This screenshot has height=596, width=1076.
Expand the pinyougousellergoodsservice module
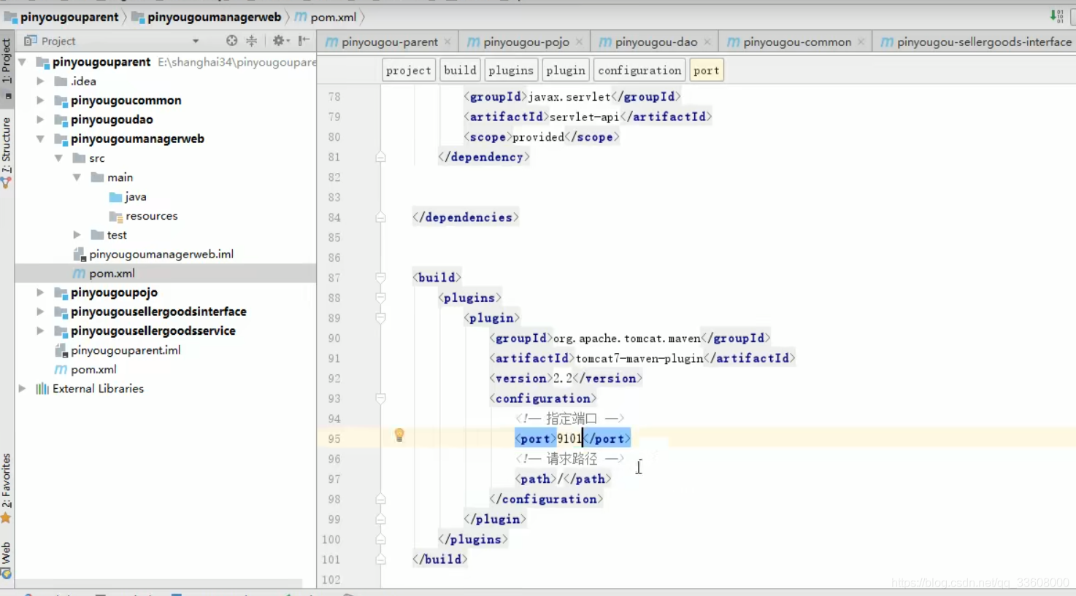41,331
